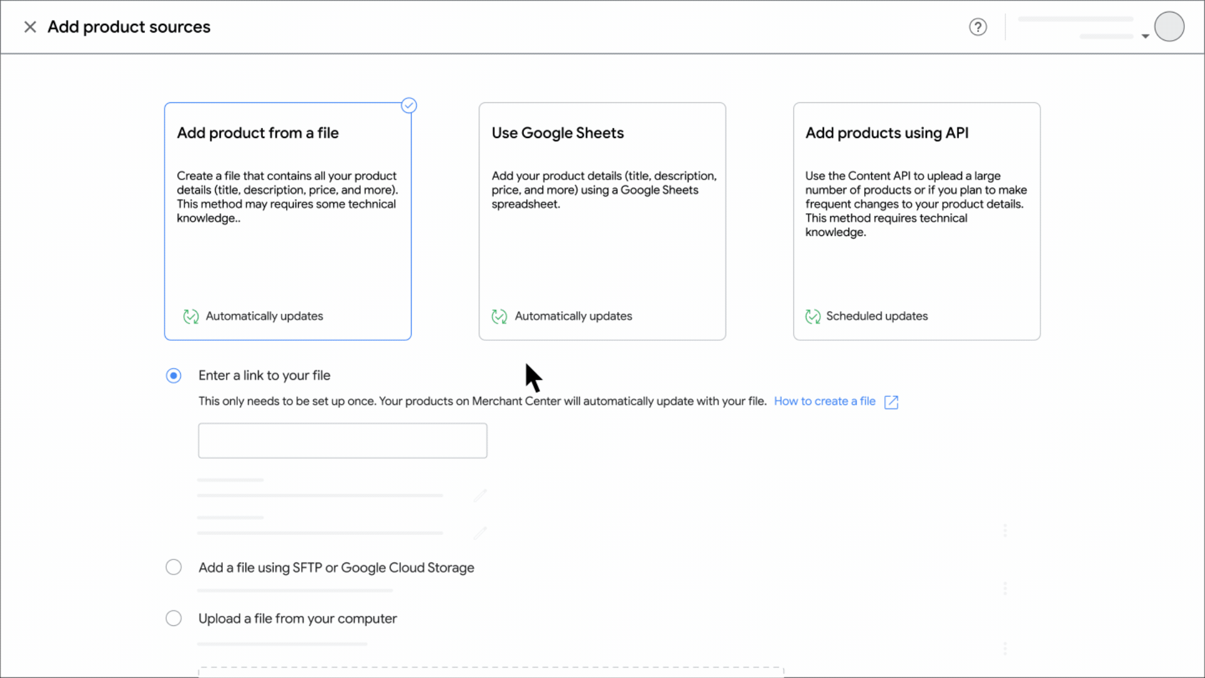Click sync icon on Add product from file card
This screenshot has height=678, width=1205.
[x=191, y=316]
